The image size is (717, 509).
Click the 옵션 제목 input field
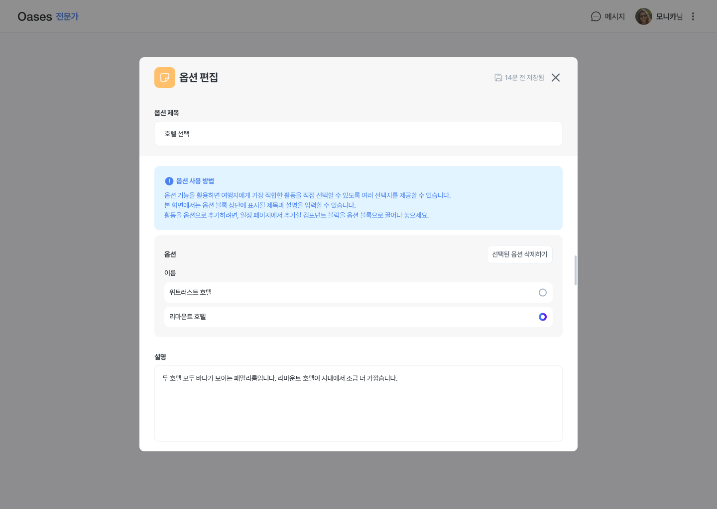coord(358,134)
